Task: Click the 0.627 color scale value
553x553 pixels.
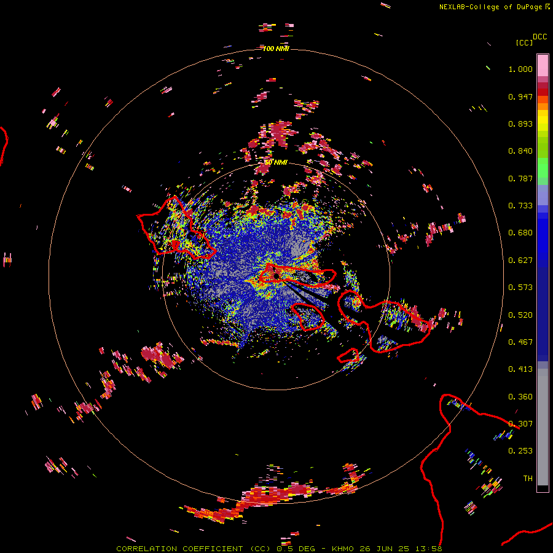Action: coord(520,261)
